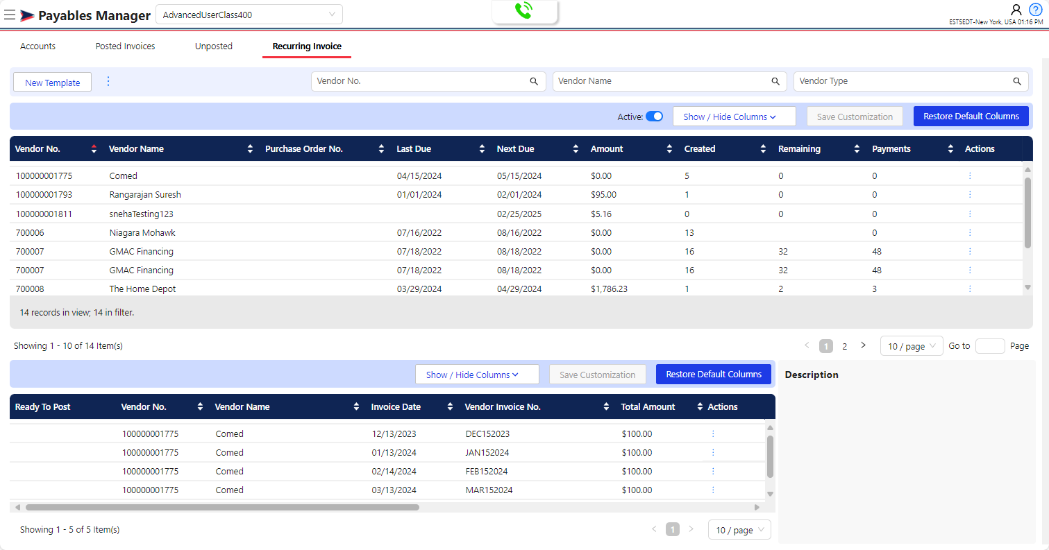This screenshot has width=1049, height=550.
Task: Click the bottom grid horizontal scrollbar
Action: pos(222,508)
